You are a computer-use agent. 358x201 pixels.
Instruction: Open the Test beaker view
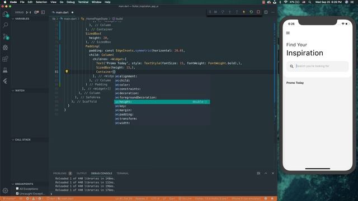5,70
